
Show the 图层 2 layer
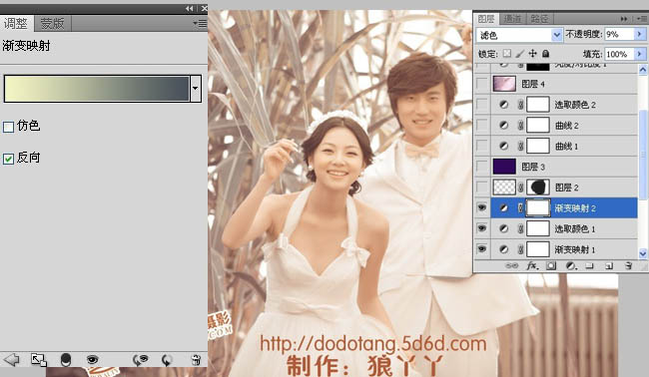pyautogui.click(x=482, y=188)
